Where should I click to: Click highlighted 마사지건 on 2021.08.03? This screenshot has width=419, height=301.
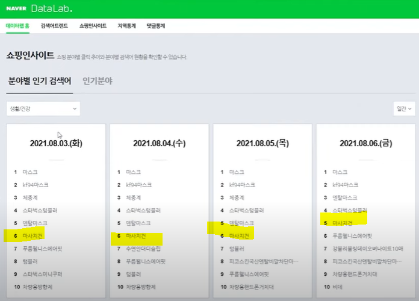33,236
